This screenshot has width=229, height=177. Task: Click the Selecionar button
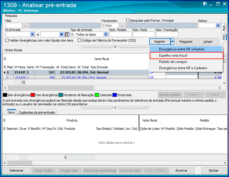[17, 170]
